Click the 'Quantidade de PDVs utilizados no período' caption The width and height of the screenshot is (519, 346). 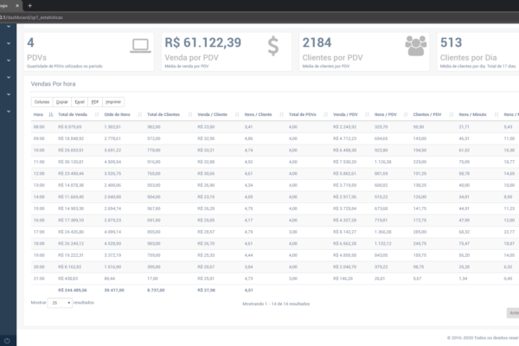[x=65, y=67]
